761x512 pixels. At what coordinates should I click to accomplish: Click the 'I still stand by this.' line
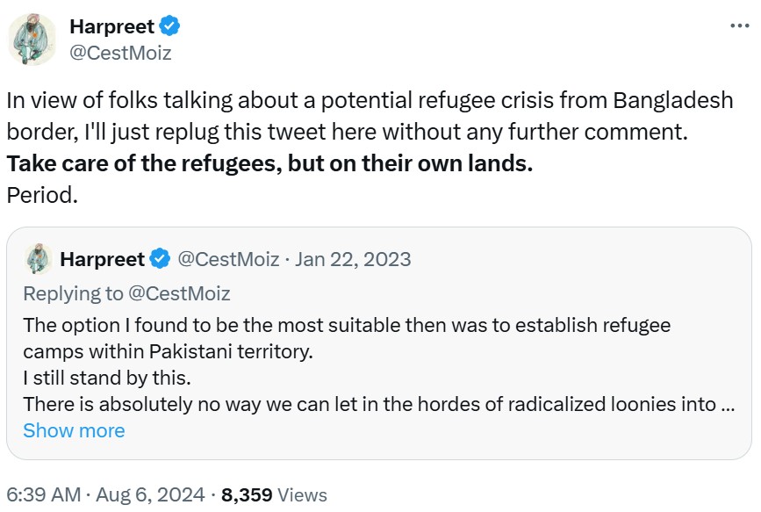[106, 379]
